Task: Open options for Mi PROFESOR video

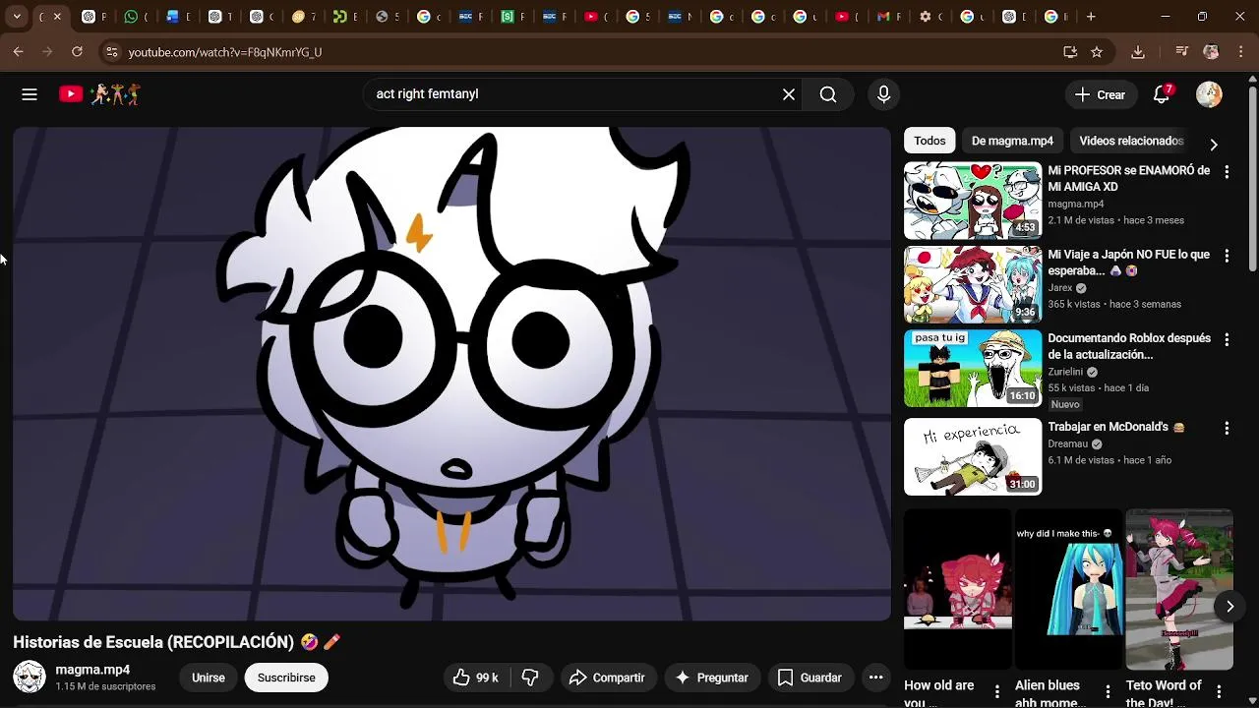Action: click(x=1227, y=172)
